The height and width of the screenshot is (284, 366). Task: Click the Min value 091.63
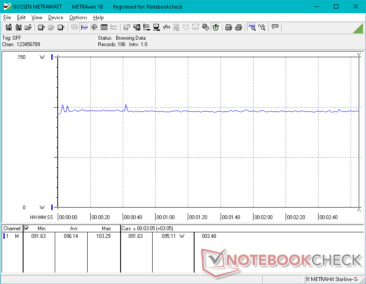38,236
